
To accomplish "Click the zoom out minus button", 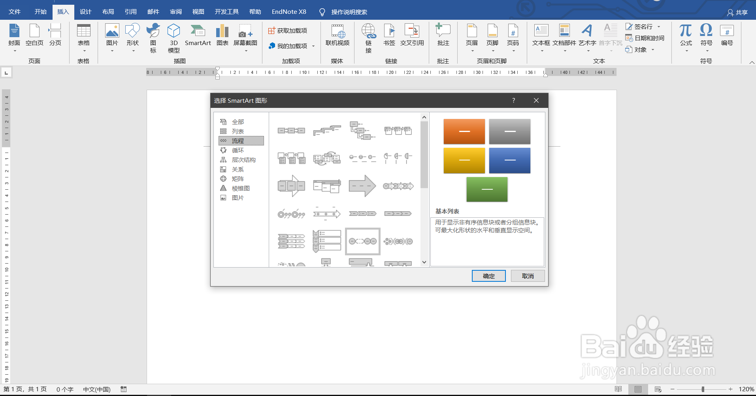I will 673,389.
